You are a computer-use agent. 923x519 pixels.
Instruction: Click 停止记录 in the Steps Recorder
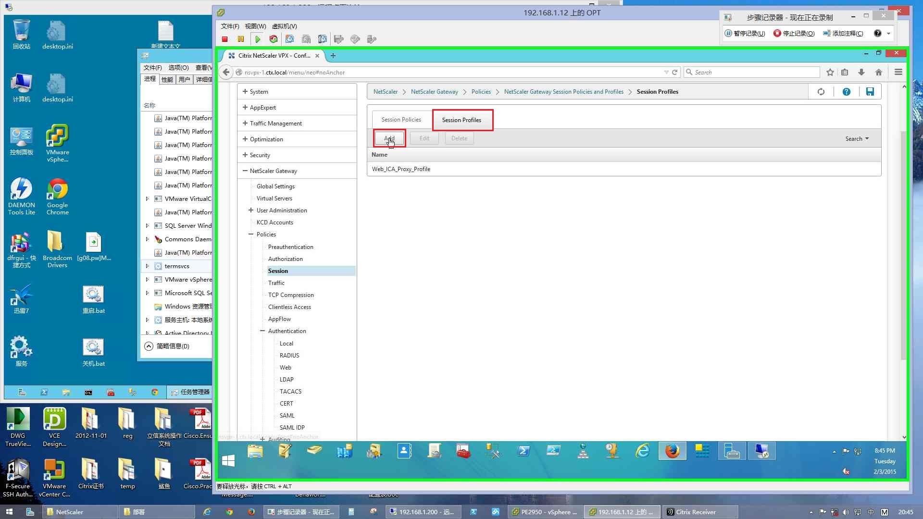coord(794,33)
